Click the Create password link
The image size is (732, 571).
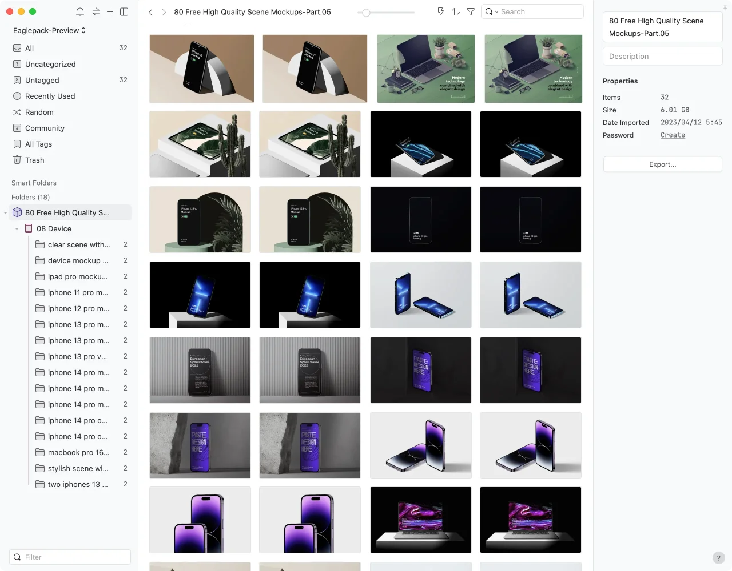[673, 135]
